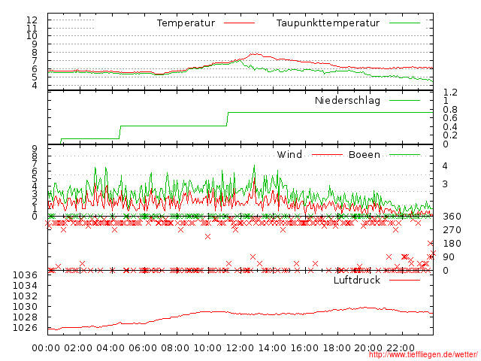The image size is (481, 361).
Task: Click the Boeen legend label
Action: (x=365, y=154)
